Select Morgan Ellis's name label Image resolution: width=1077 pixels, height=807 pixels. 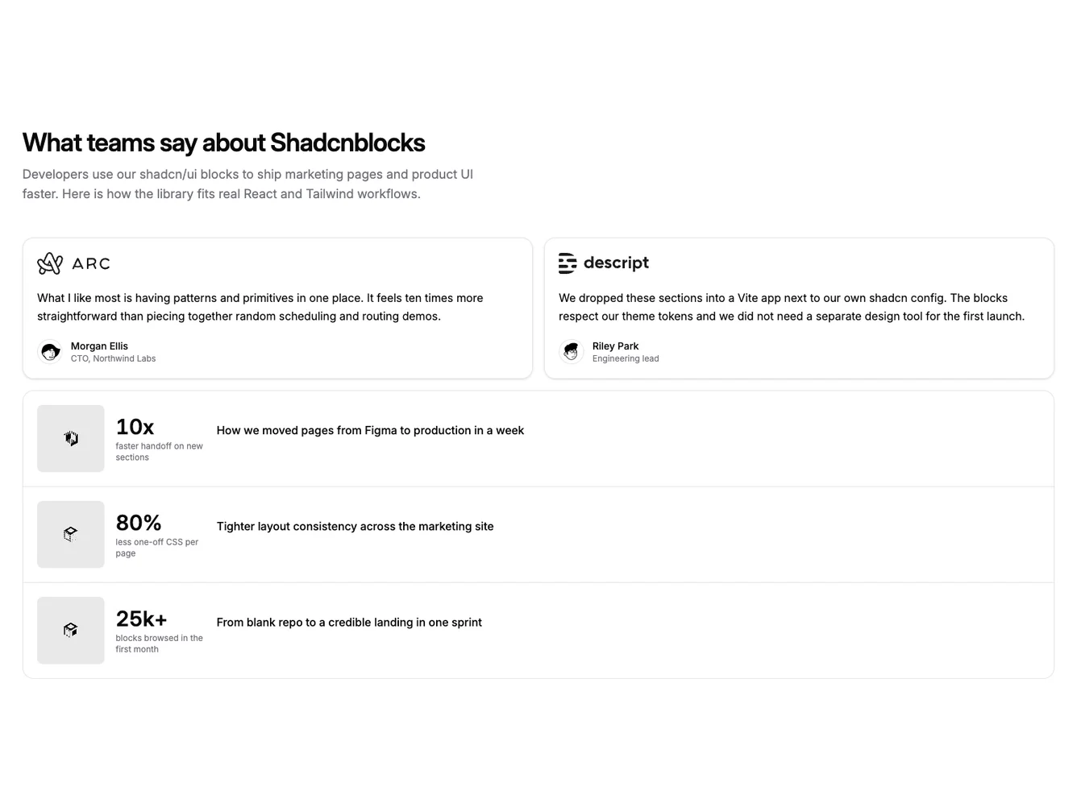click(x=99, y=346)
